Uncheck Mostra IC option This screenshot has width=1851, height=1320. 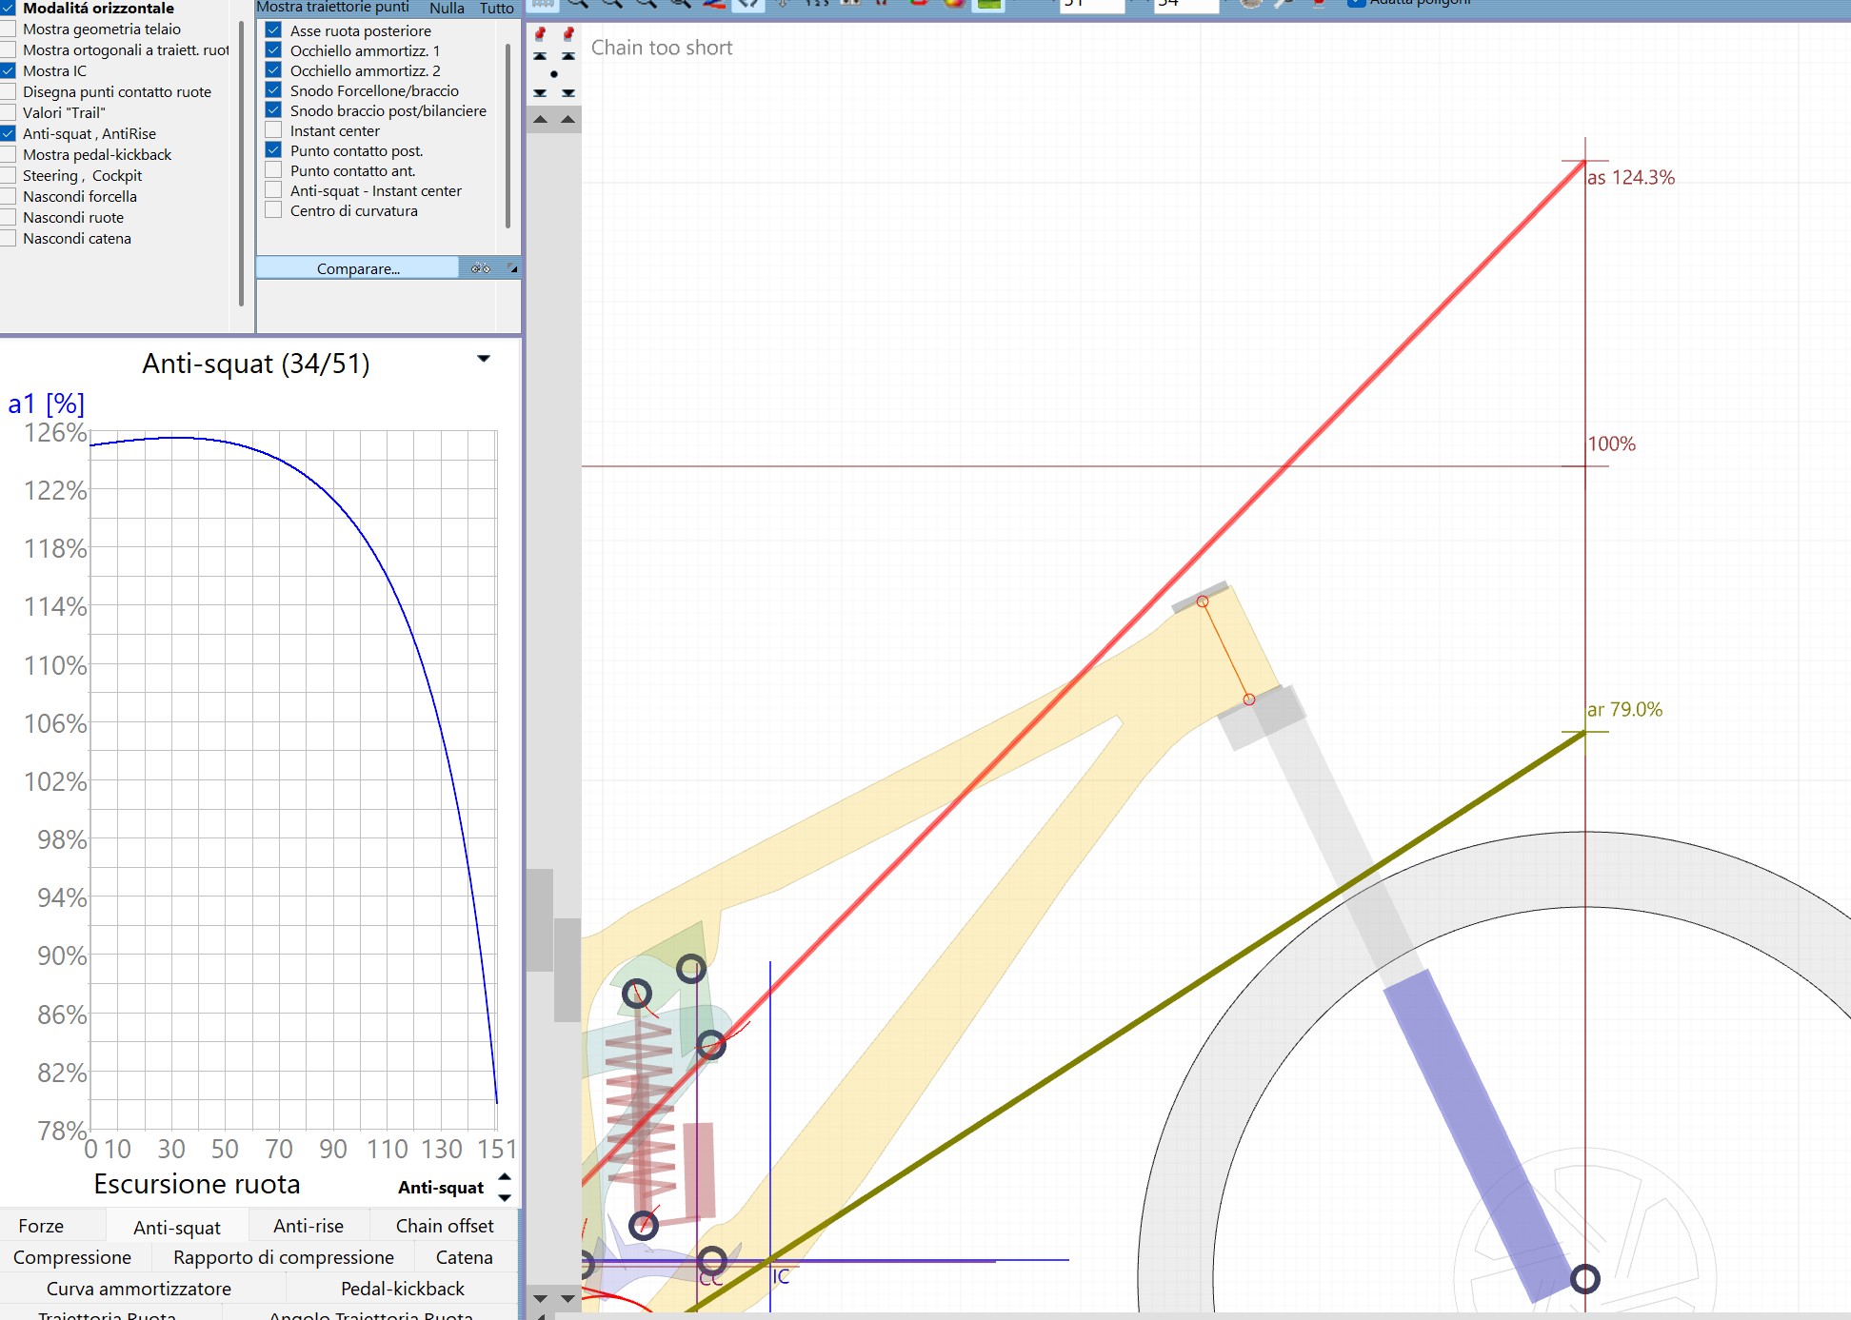pos(8,70)
